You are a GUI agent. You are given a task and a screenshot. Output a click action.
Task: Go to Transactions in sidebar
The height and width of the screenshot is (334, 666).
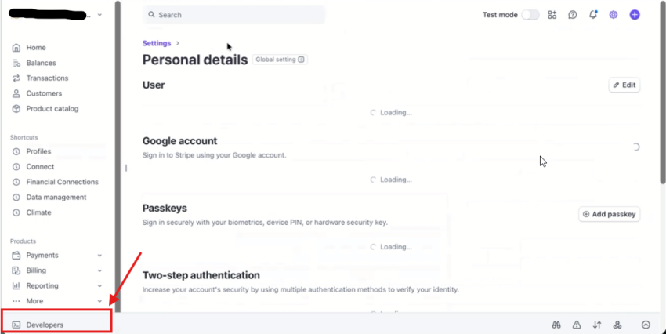tap(47, 78)
